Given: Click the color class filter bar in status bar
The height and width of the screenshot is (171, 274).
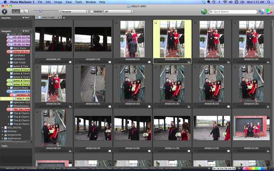Looking at the screenshot, I should pos(255,169).
